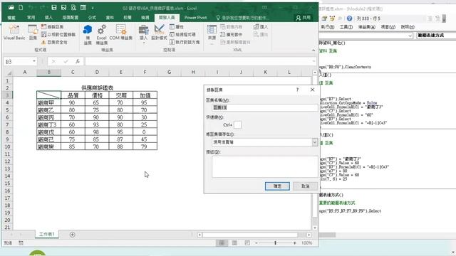
Task: Select column D header
Action: pos(97,73)
